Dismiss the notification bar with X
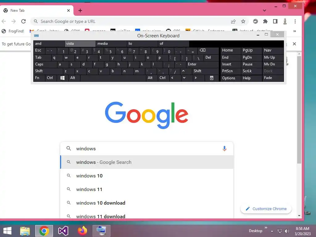 [294, 44]
